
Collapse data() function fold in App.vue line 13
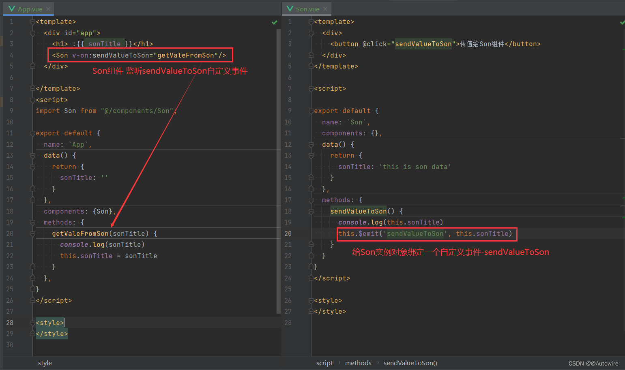pyautogui.click(x=33, y=156)
